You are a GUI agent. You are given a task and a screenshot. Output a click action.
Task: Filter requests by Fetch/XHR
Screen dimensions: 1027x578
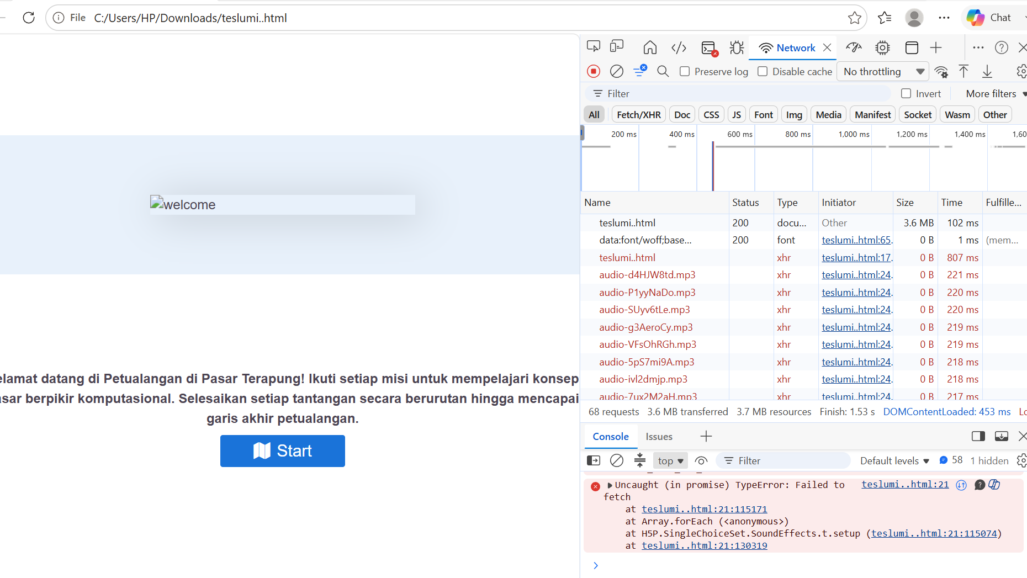click(x=639, y=115)
